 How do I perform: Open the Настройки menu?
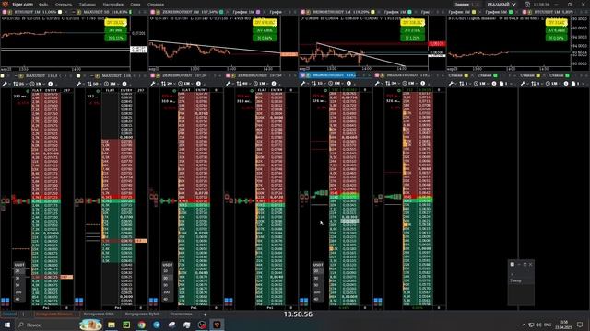pos(112,4)
